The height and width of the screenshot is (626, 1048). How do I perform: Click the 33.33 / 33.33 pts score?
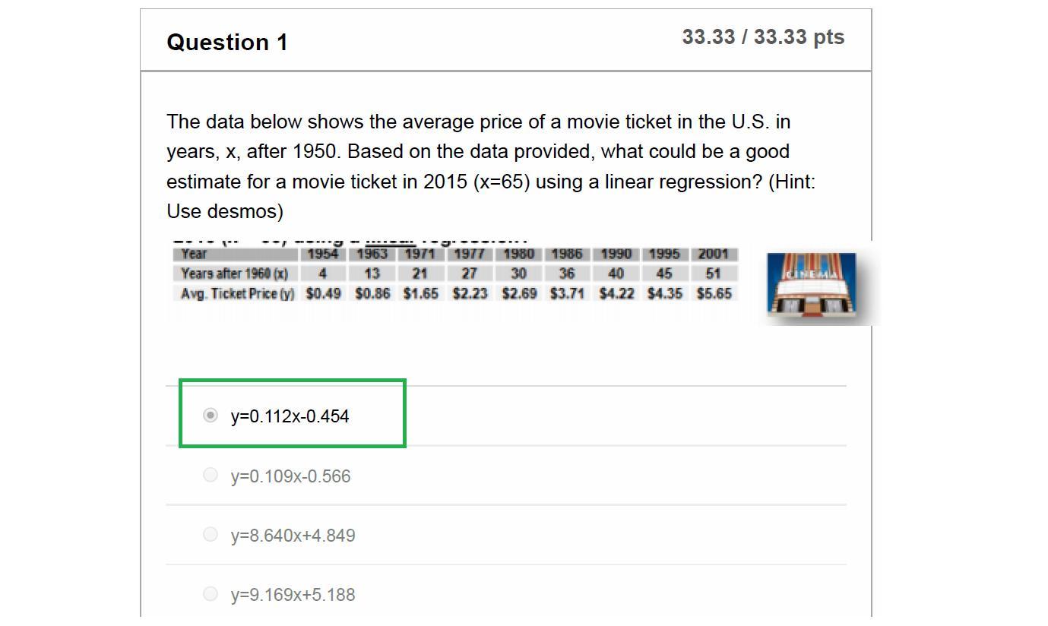(762, 37)
